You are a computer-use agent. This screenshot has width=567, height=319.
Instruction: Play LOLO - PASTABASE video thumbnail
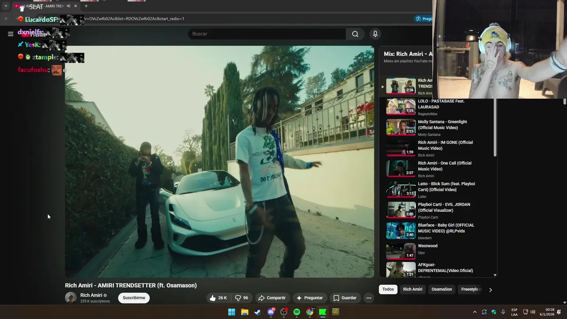coord(401,107)
